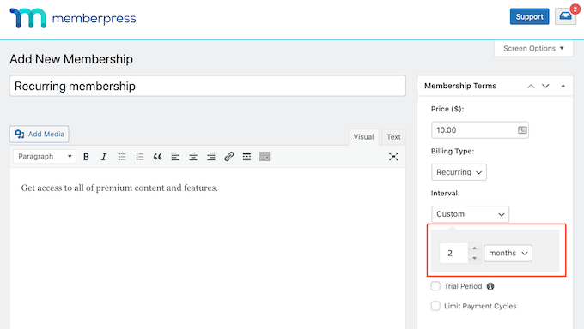
Task: Apply italic formatting in the editor
Action: click(104, 157)
